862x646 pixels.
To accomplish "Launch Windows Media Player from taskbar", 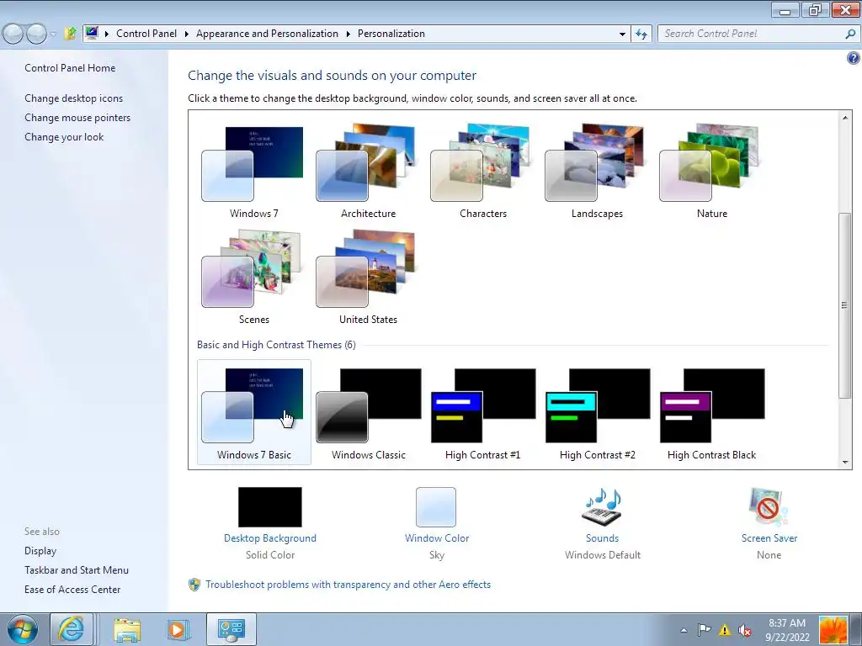I will point(178,629).
